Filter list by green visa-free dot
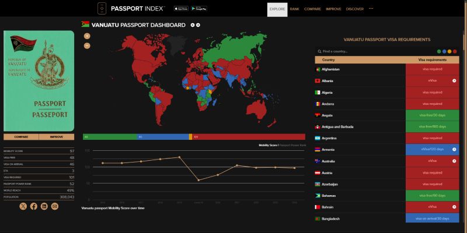This screenshot has height=233, width=467. (439, 51)
